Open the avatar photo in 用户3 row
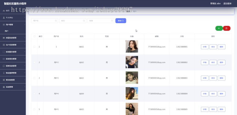237x115 pixels. (x=132, y=78)
